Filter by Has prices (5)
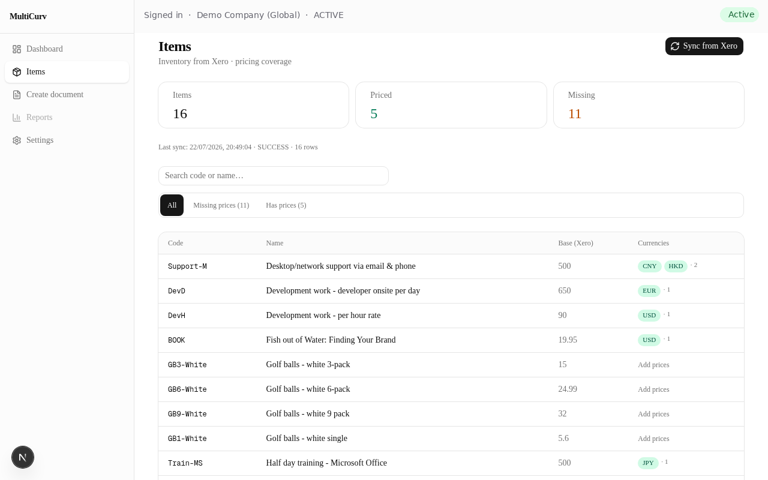Image resolution: width=768 pixels, height=480 pixels. 286,205
